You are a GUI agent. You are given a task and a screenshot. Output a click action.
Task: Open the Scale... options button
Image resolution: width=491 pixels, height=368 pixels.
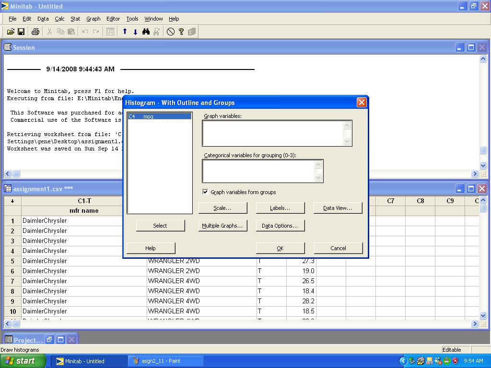tap(222, 208)
